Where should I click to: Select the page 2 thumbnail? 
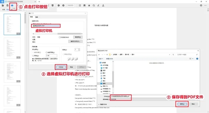point(12,48)
